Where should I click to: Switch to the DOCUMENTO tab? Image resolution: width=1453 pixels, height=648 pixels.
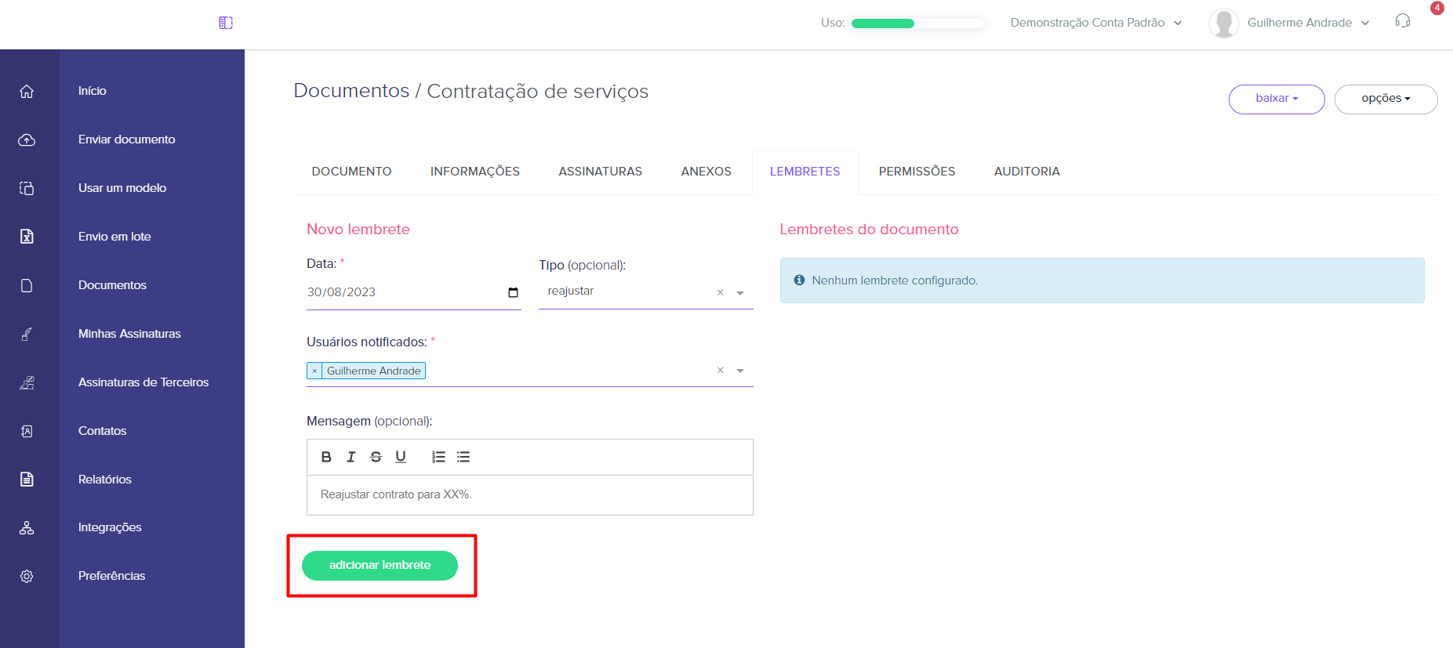click(x=351, y=172)
